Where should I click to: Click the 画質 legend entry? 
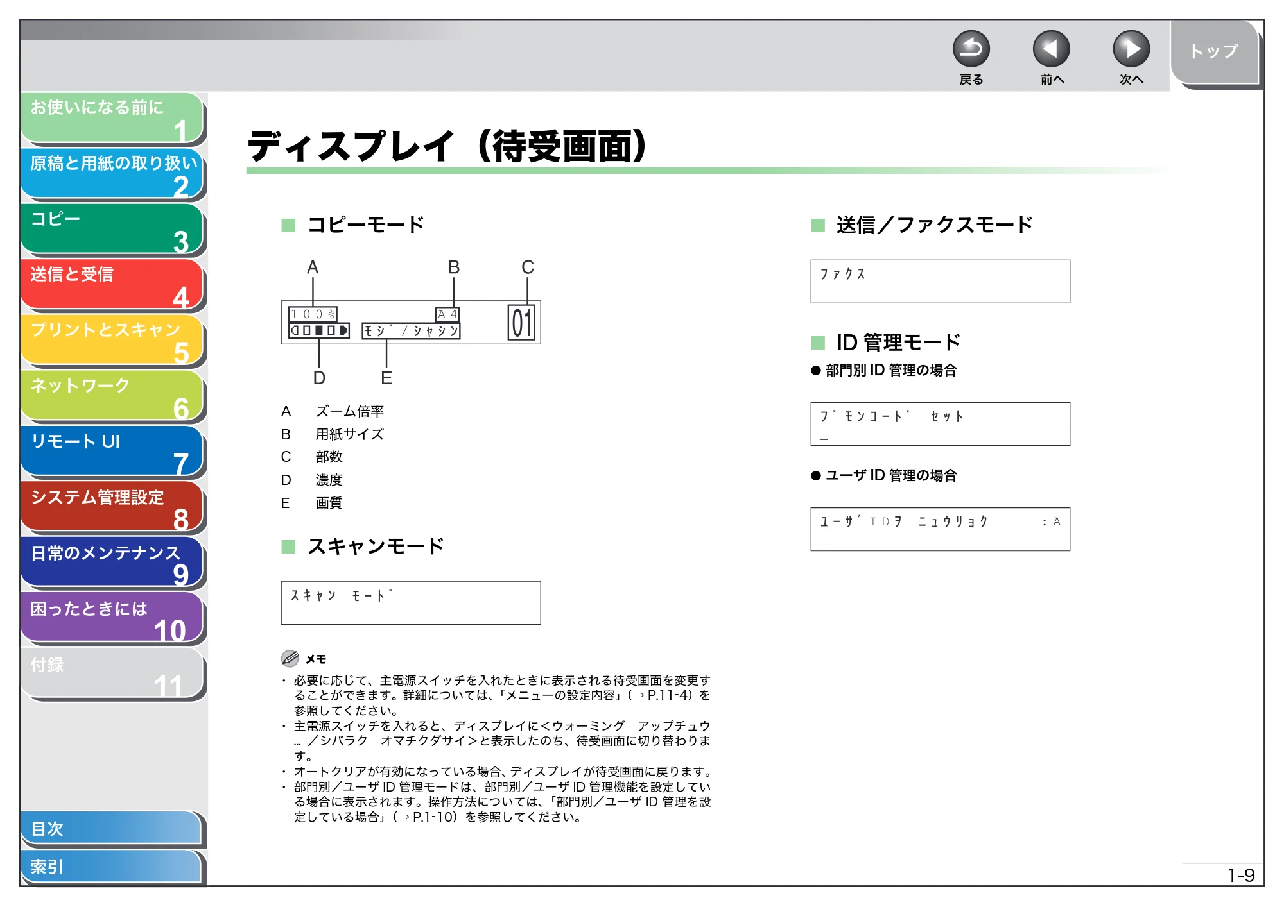[x=329, y=503]
